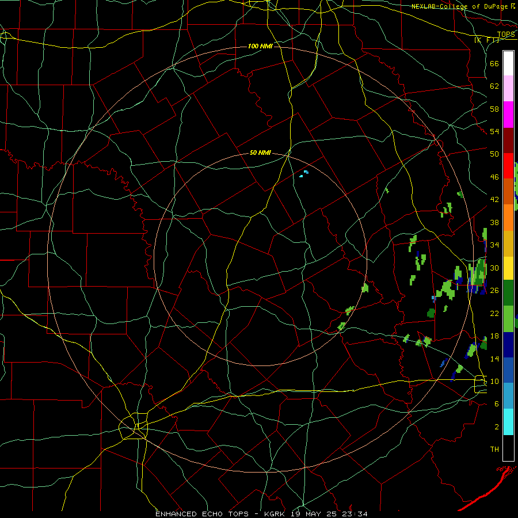The image size is (518, 518).
Task: Click the bright red legend band
Action: coord(508,166)
